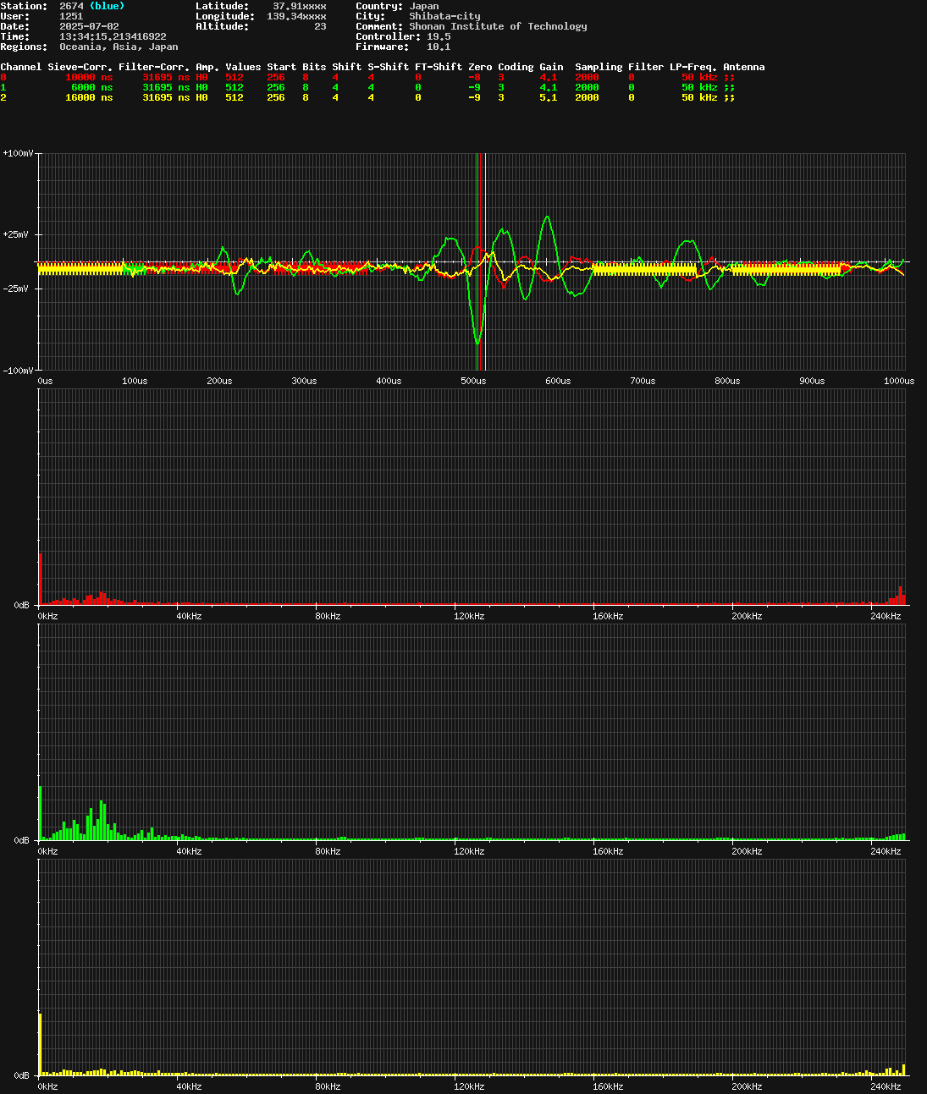The image size is (927, 1094).
Task: Click the "Coding" column header
Action: point(516,67)
